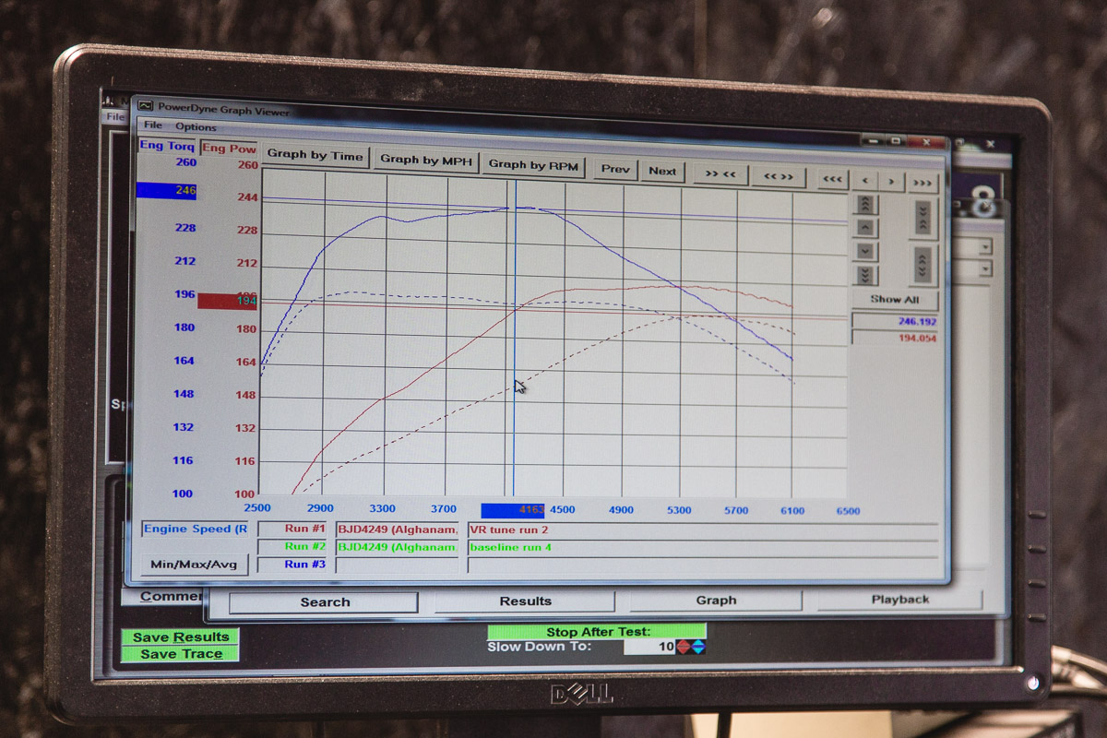Open the File menu in Graph Viewer
This screenshot has width=1107, height=738.
tap(152, 125)
